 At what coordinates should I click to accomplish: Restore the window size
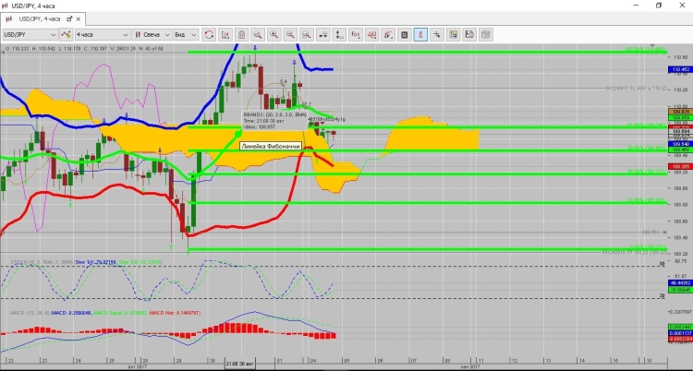[x=659, y=6]
